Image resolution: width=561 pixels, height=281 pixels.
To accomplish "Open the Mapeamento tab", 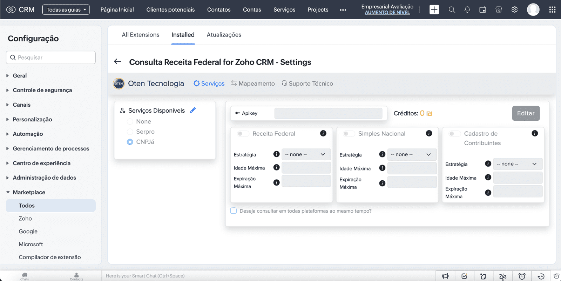I will point(253,83).
